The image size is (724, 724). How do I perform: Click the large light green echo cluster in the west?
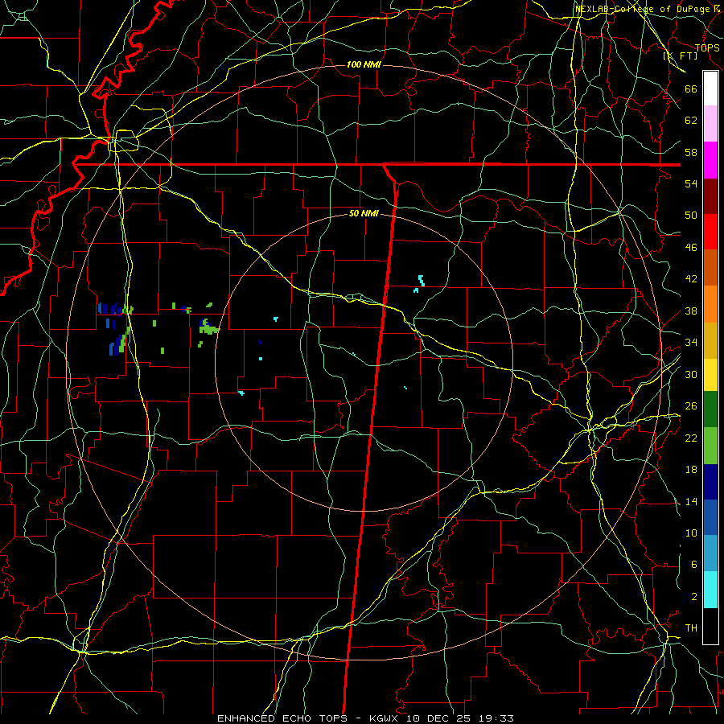(208, 328)
